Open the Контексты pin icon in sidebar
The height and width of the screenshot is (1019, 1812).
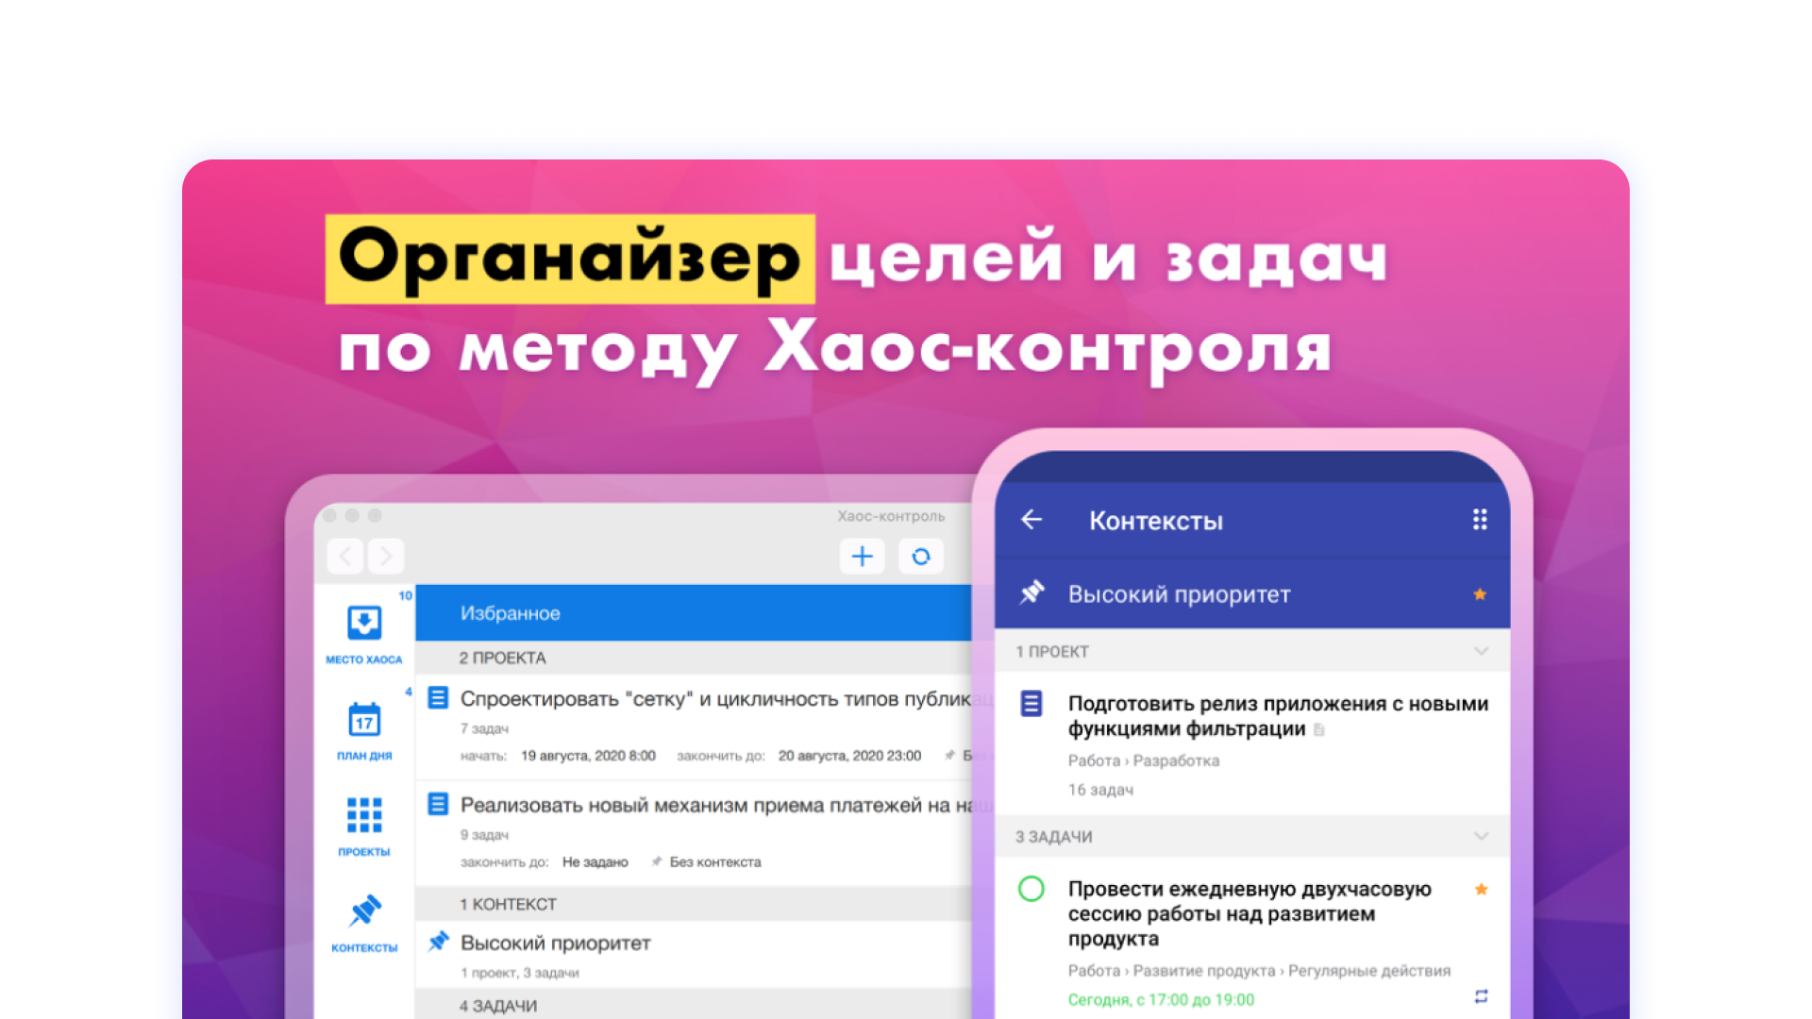pos(364,910)
